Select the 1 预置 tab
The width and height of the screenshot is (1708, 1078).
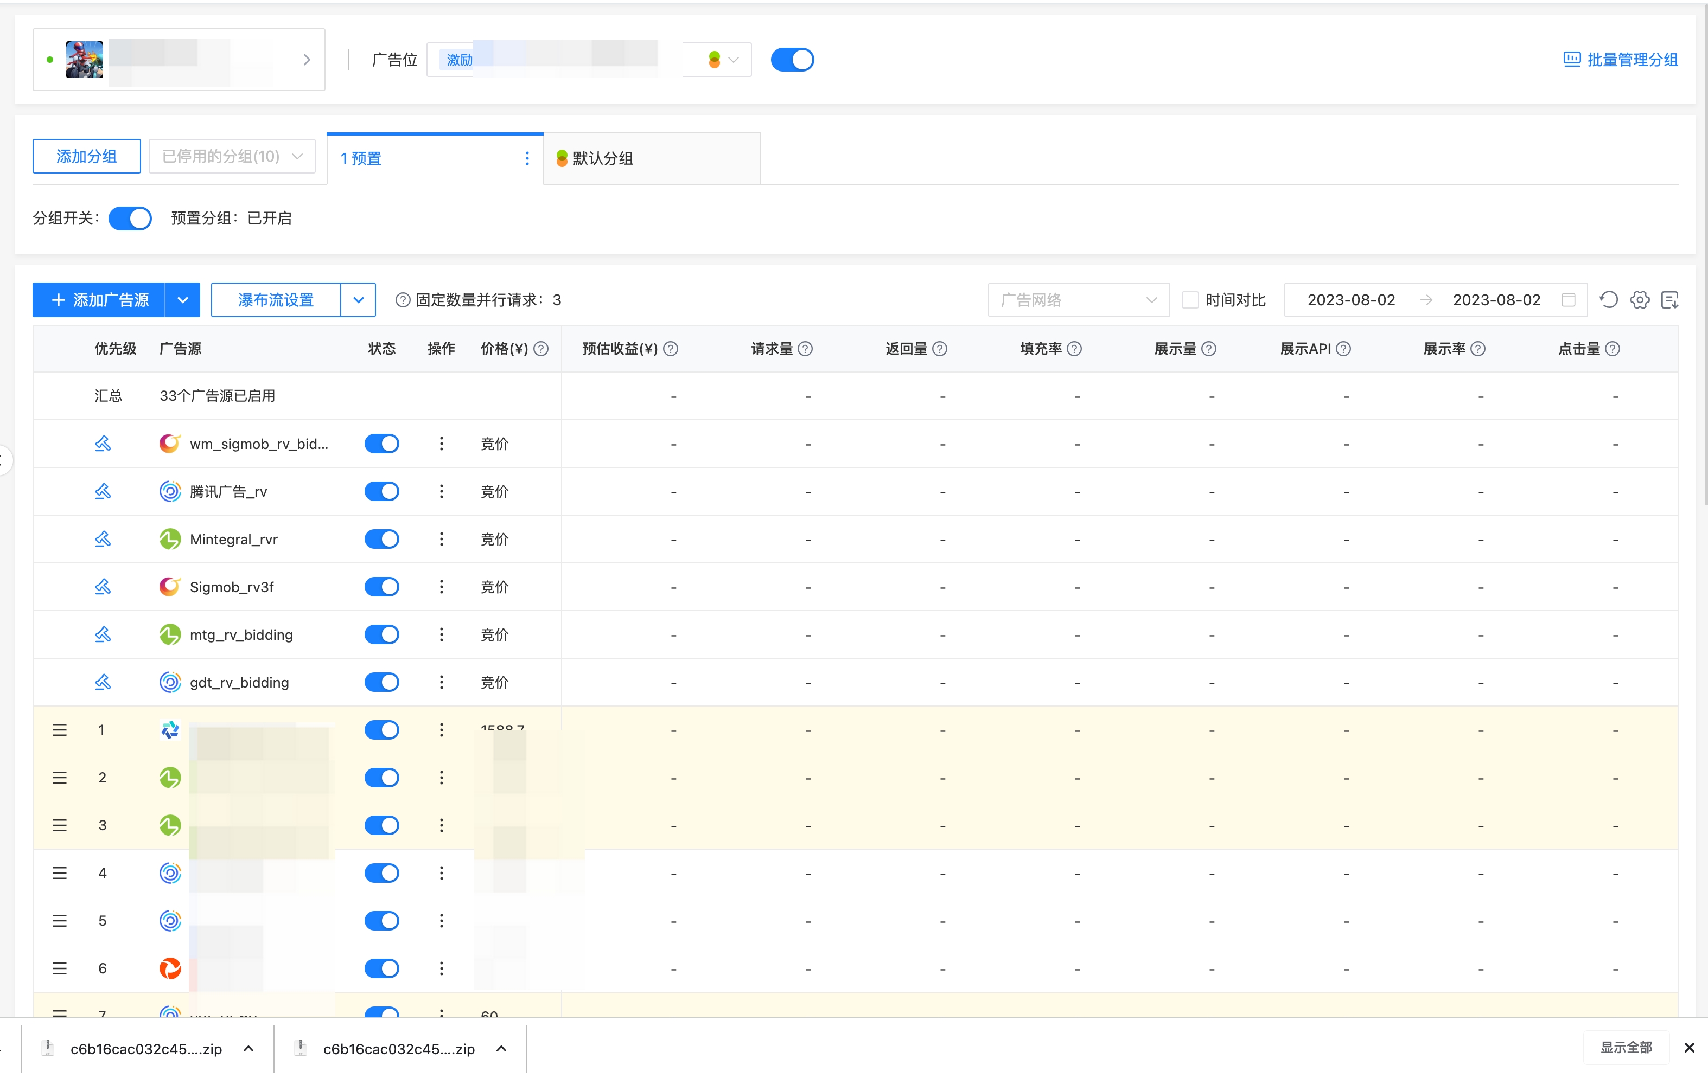(x=360, y=158)
